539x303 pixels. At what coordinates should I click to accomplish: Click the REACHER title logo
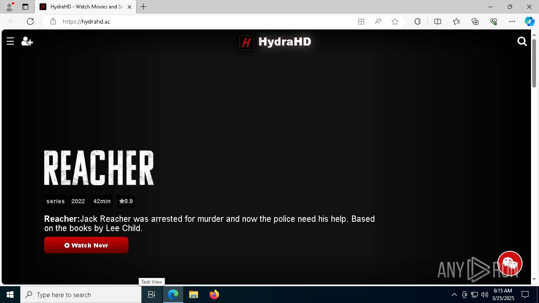[99, 167]
